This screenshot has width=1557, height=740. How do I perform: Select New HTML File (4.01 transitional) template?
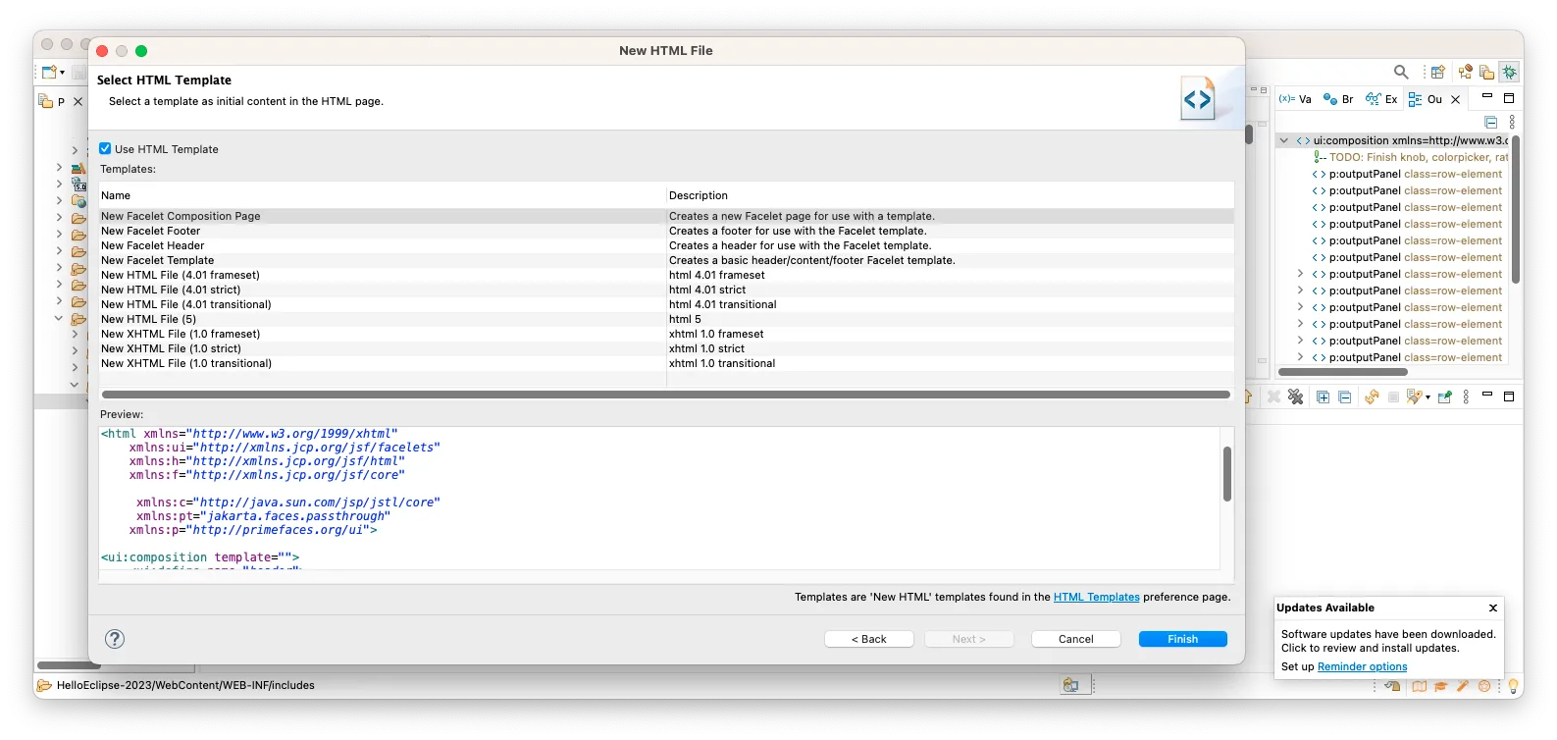[x=666, y=304]
